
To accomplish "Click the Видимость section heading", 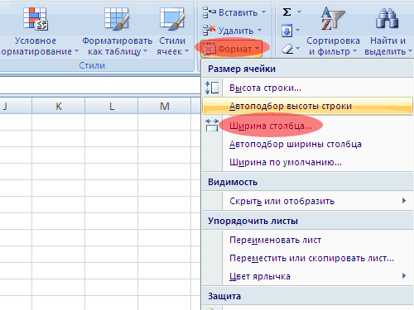I will click(233, 182).
